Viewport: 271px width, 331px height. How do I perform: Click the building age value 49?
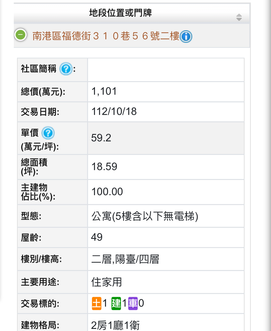pos(97,237)
